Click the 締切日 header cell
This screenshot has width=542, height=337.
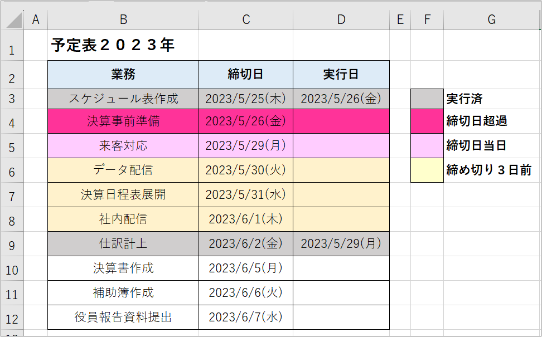pos(246,75)
